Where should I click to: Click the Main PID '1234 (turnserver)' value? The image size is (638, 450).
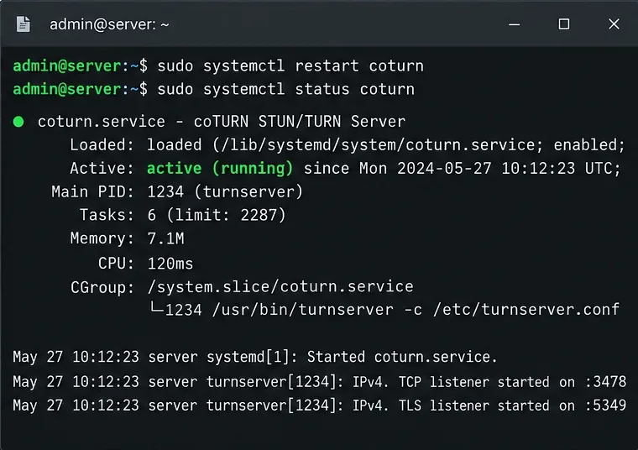point(225,191)
